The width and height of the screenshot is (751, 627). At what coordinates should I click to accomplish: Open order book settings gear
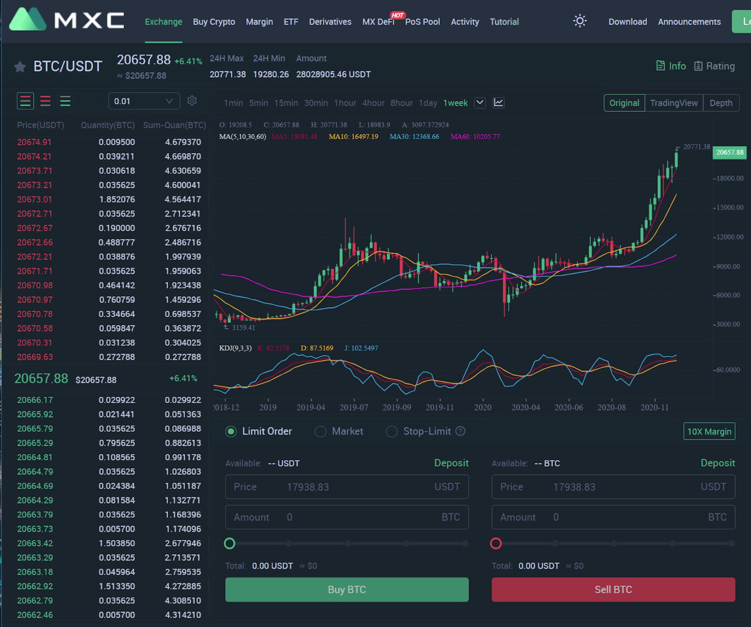(x=192, y=101)
